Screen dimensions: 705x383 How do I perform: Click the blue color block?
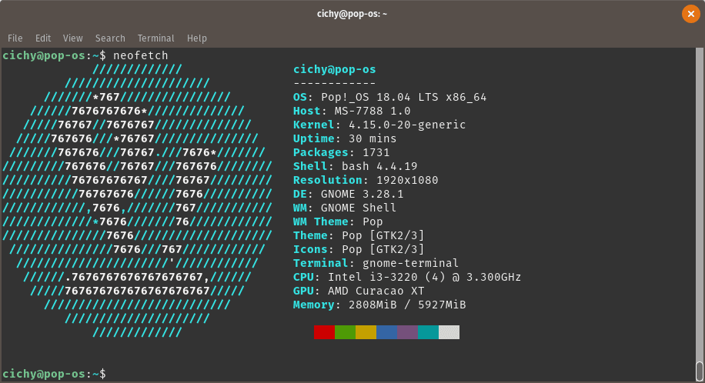[x=386, y=332]
